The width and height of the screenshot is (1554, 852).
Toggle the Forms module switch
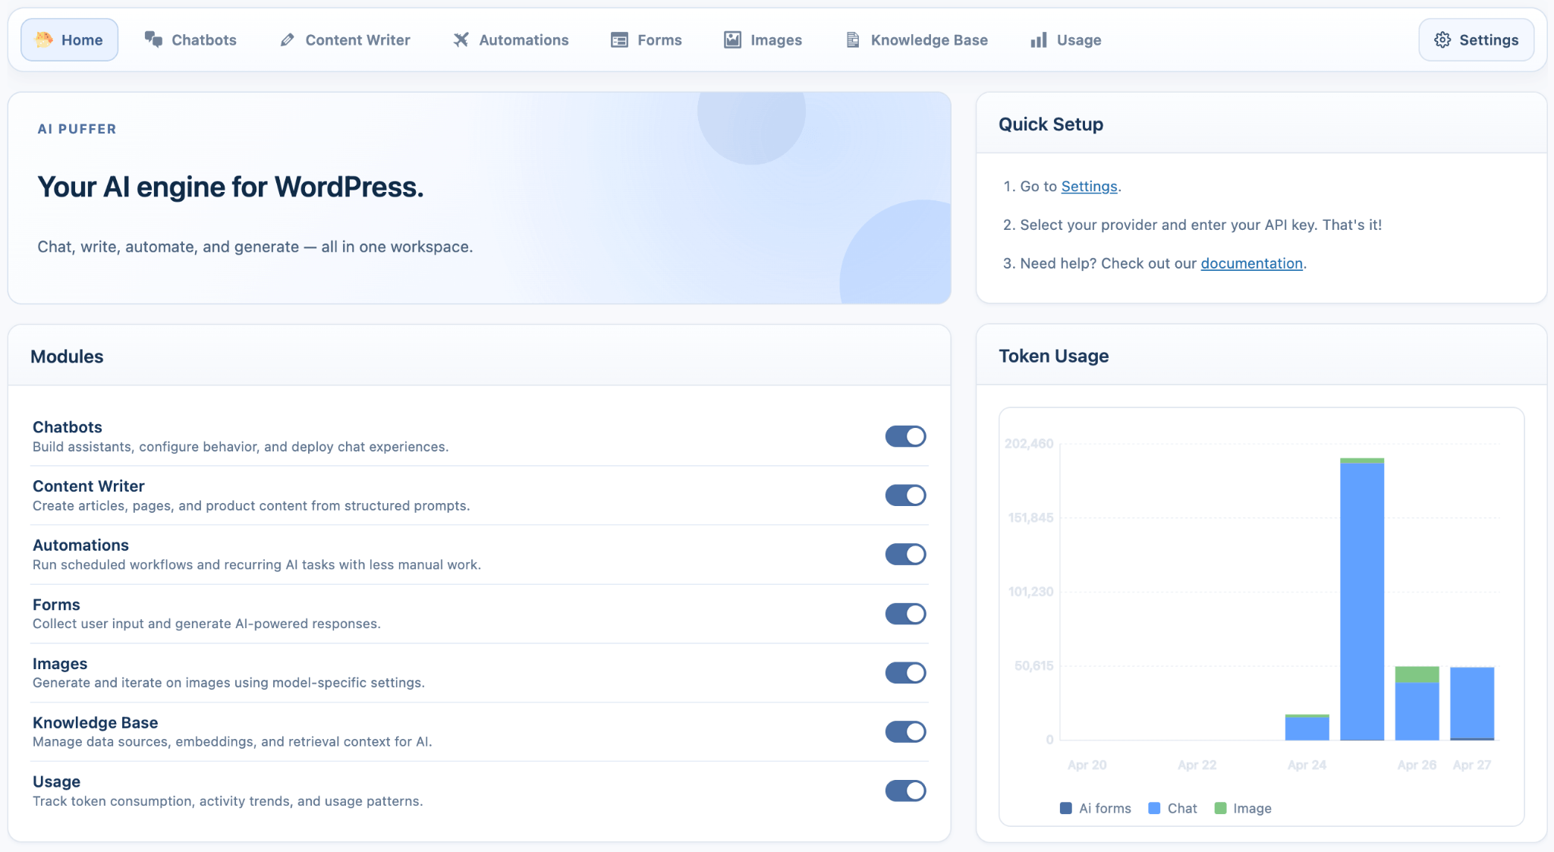905,614
